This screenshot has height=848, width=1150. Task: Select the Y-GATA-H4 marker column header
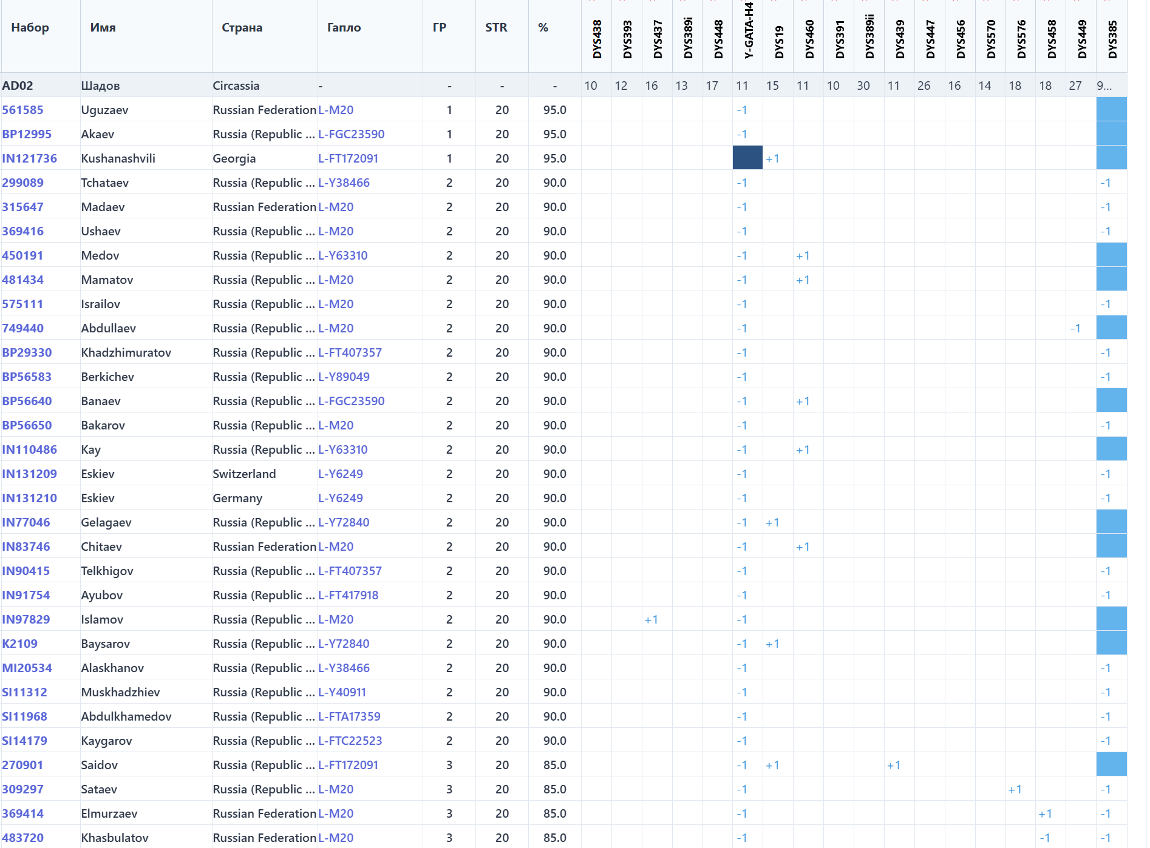pyautogui.click(x=749, y=30)
